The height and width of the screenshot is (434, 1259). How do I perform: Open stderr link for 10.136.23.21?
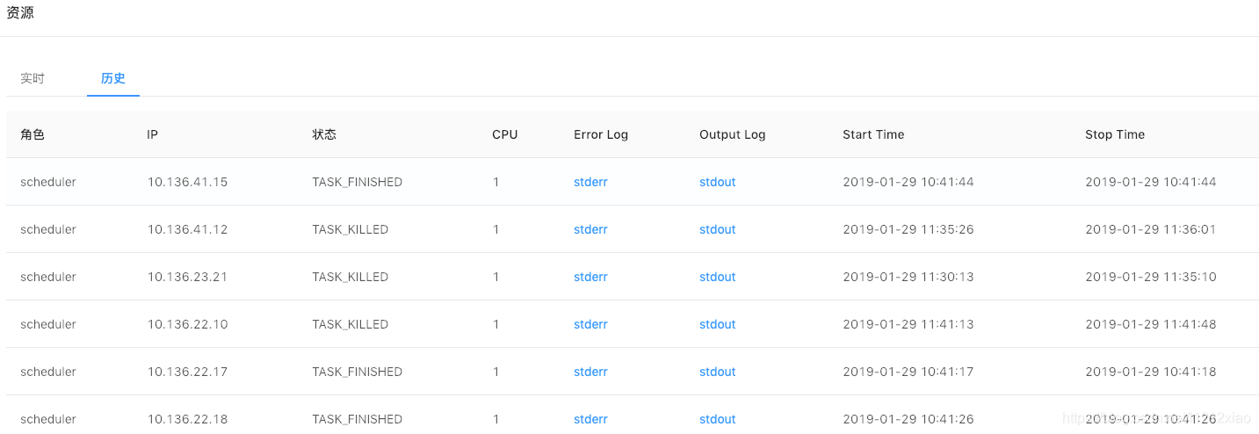(590, 277)
